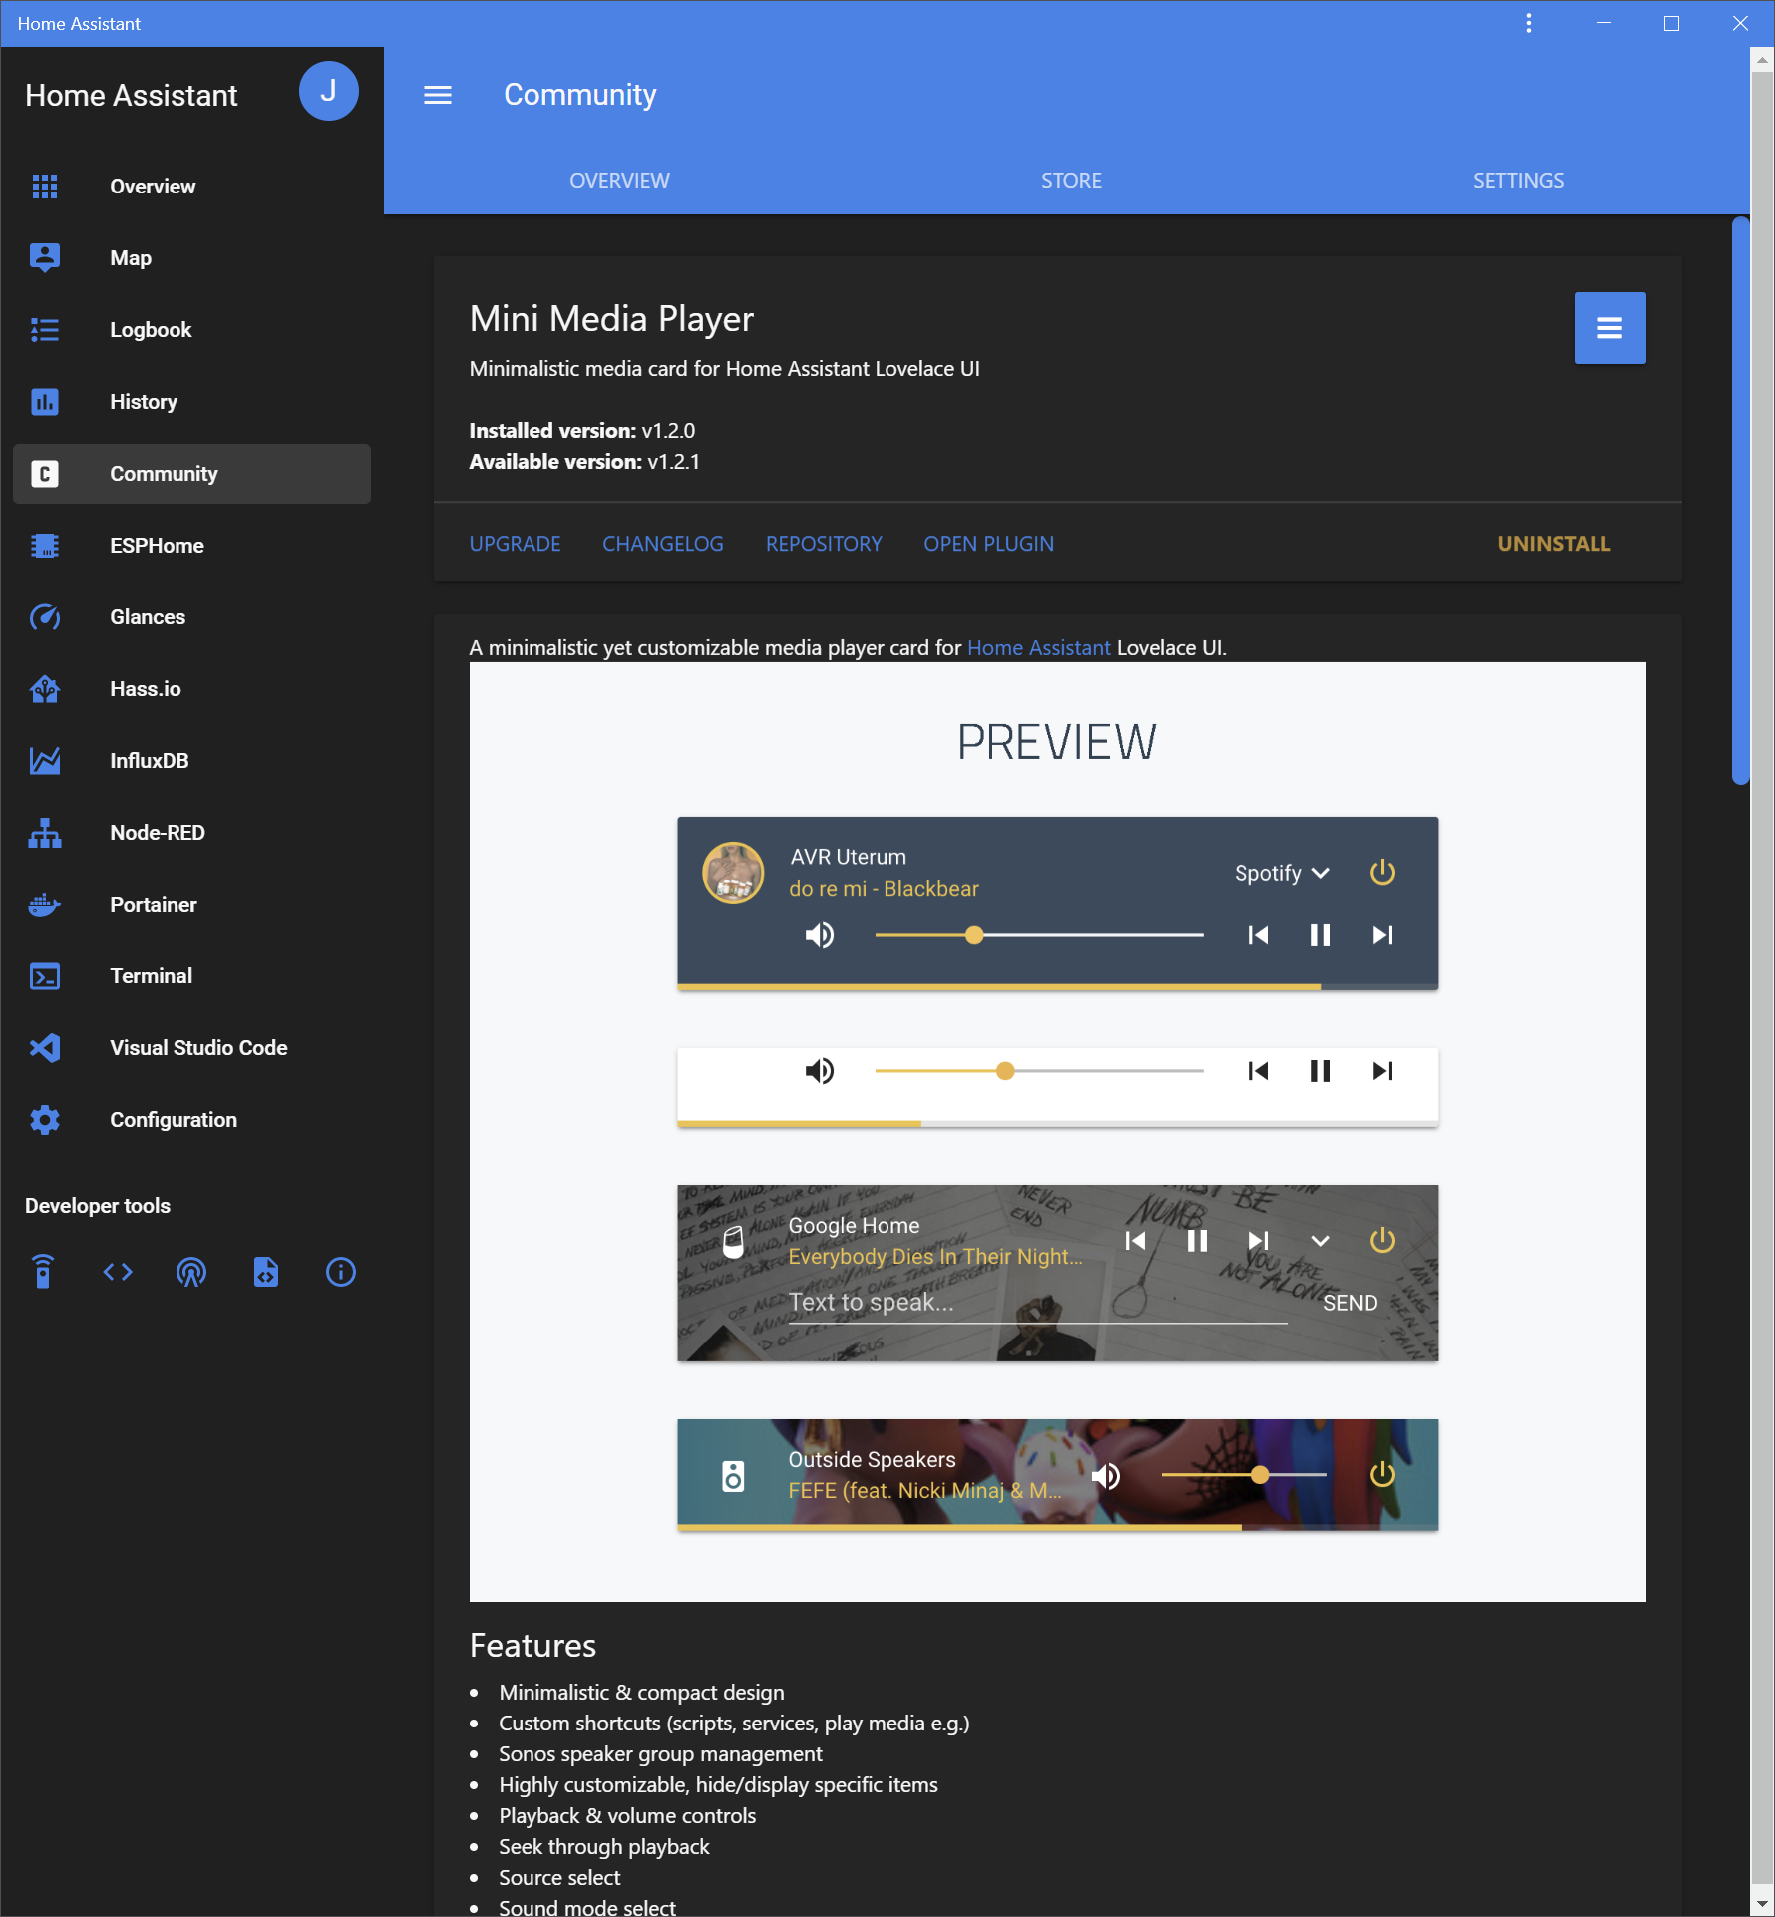Click the Text to speak input field

(x=1038, y=1303)
